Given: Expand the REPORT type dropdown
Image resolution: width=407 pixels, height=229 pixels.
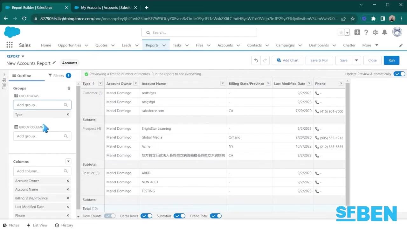Looking at the screenshot, I should (23, 56).
